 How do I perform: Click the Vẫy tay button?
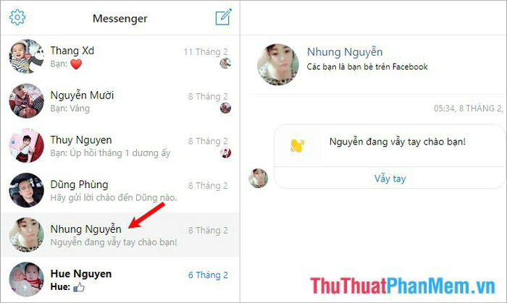coord(390,179)
